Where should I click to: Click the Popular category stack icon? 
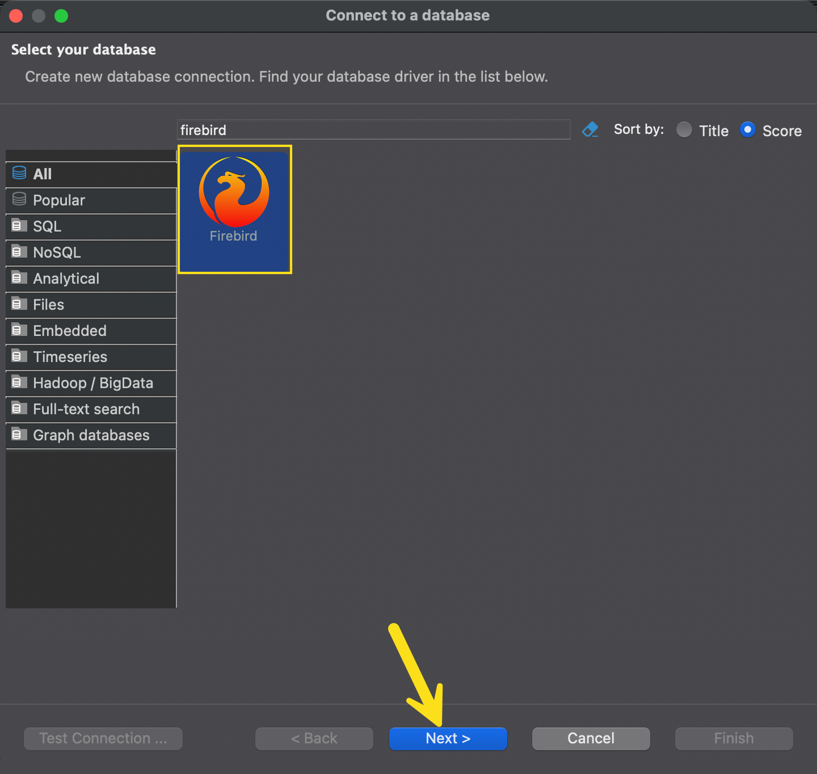coord(19,199)
